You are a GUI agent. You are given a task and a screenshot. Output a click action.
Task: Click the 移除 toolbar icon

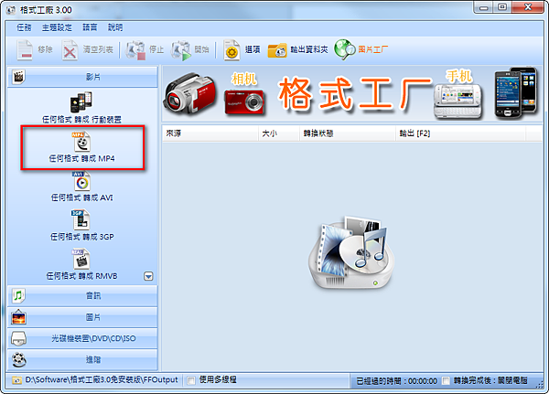25,50
